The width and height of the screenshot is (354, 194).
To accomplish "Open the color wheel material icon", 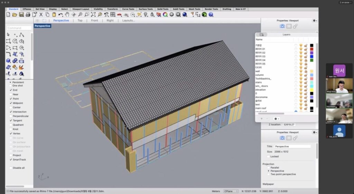I will pos(165,14).
